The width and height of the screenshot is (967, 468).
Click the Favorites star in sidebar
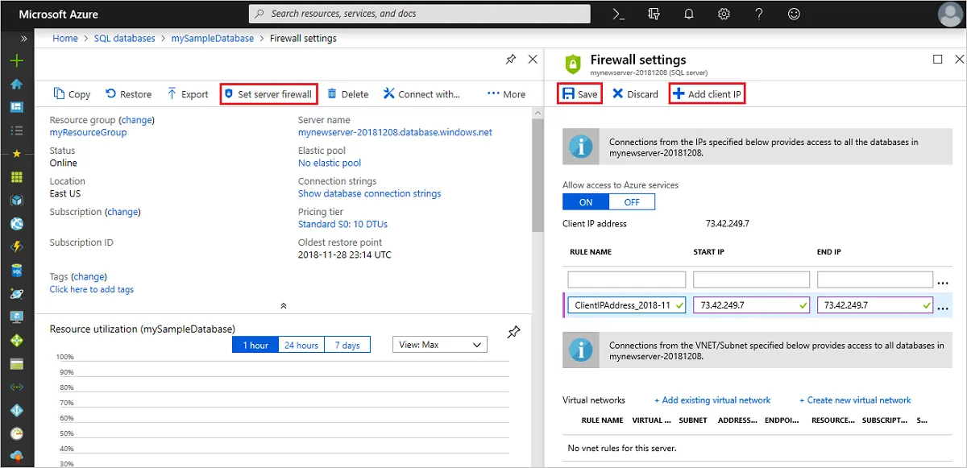[x=16, y=153]
